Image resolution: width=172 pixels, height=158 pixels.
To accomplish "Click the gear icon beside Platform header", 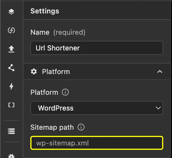I will [x=34, y=71].
